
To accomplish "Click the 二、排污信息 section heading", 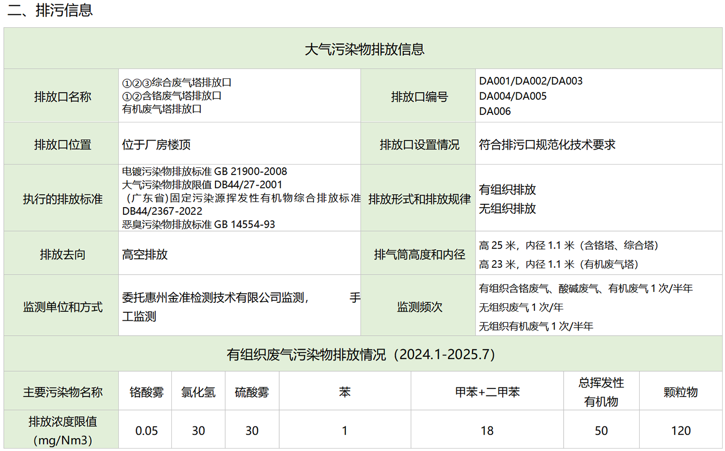I will coord(50,11).
